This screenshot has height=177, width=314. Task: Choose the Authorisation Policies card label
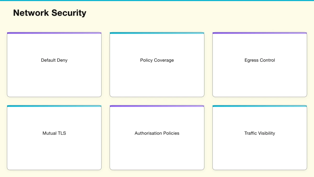(157, 133)
